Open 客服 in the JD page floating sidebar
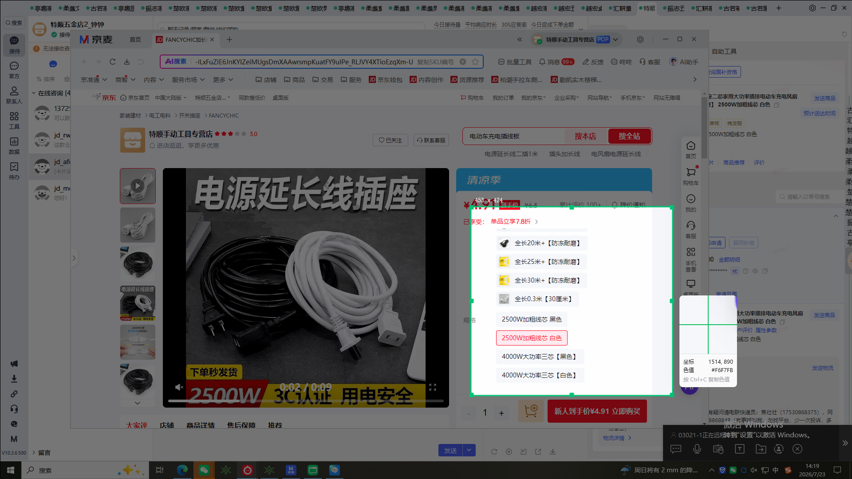This screenshot has height=479, width=852. 691,229
